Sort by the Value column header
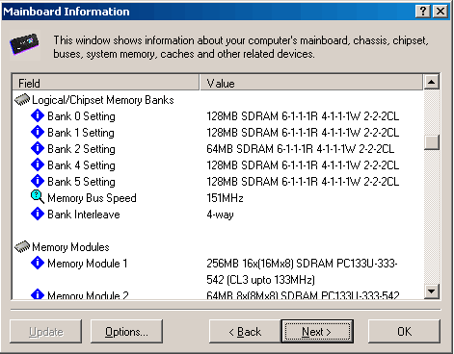This screenshot has height=354, width=454. (311, 83)
